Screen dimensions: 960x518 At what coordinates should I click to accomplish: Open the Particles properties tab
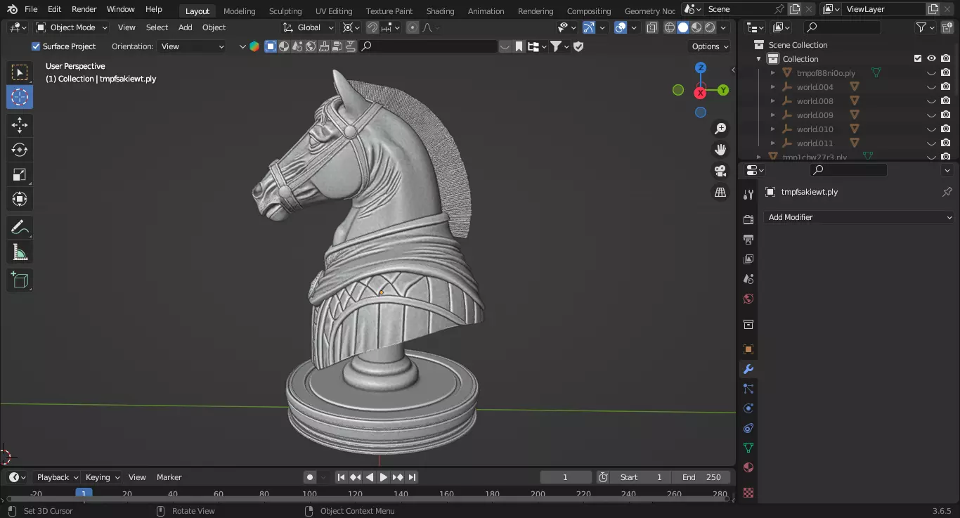click(x=748, y=389)
